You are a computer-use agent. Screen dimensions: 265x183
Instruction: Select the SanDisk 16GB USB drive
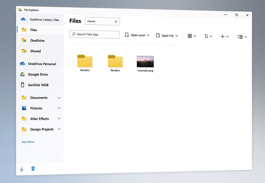coord(38,85)
